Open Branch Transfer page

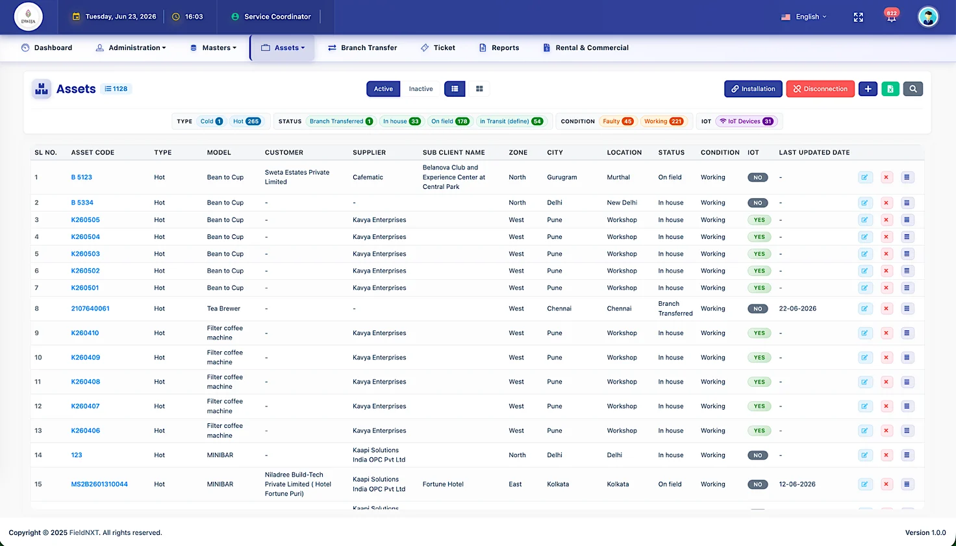(x=362, y=48)
